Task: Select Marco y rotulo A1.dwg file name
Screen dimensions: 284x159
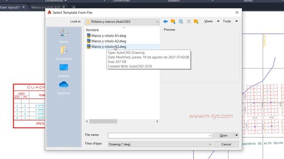Action: pos(109,36)
